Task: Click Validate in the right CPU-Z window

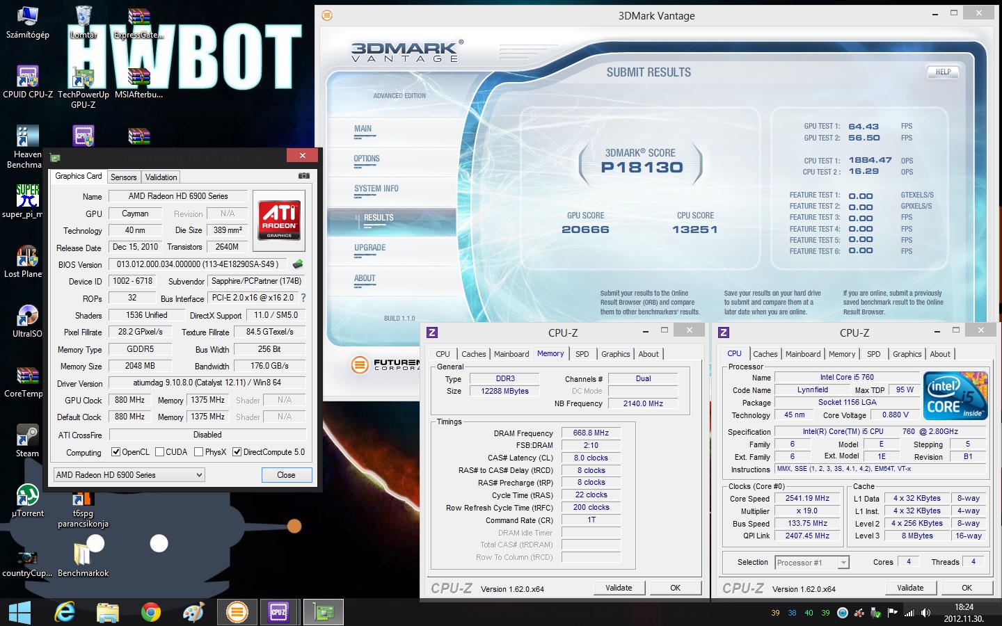Action: pos(910,588)
